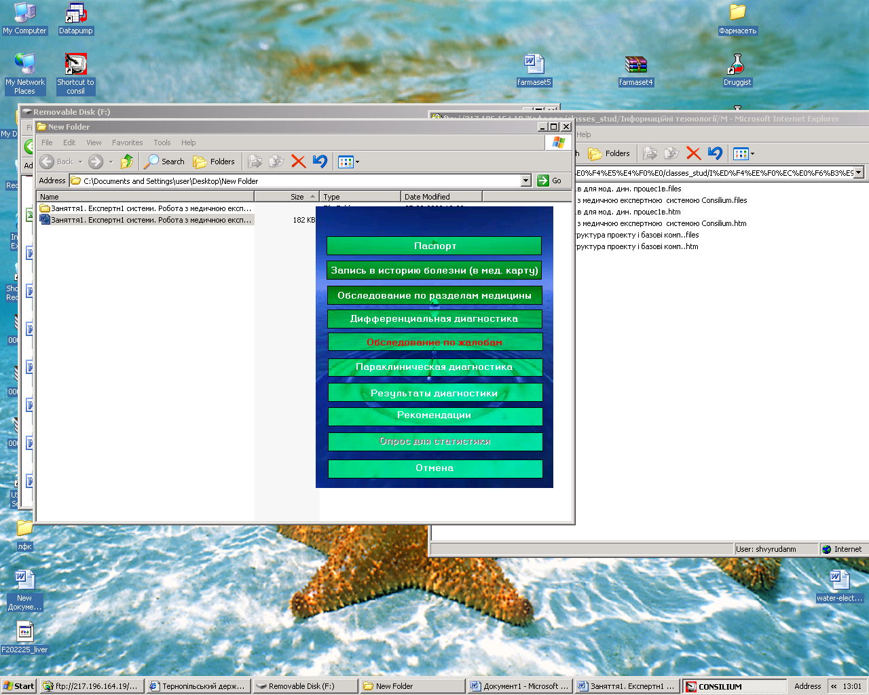
Task: Click Delete icon in Internet Explorer window
Action: click(x=693, y=153)
